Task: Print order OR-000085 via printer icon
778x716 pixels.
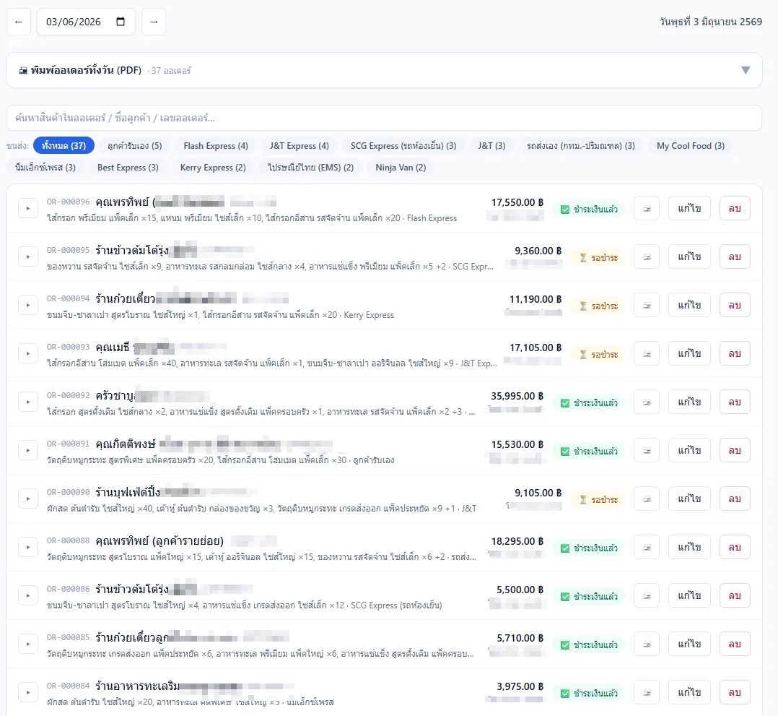Action: tap(647, 644)
